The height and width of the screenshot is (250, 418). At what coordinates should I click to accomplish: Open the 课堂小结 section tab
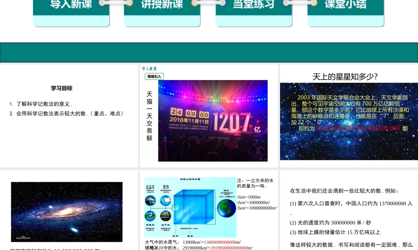coord(346,12)
